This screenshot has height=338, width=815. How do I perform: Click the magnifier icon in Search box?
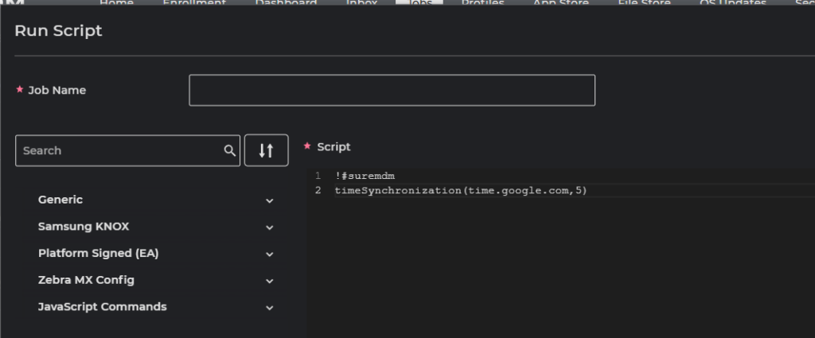click(229, 151)
